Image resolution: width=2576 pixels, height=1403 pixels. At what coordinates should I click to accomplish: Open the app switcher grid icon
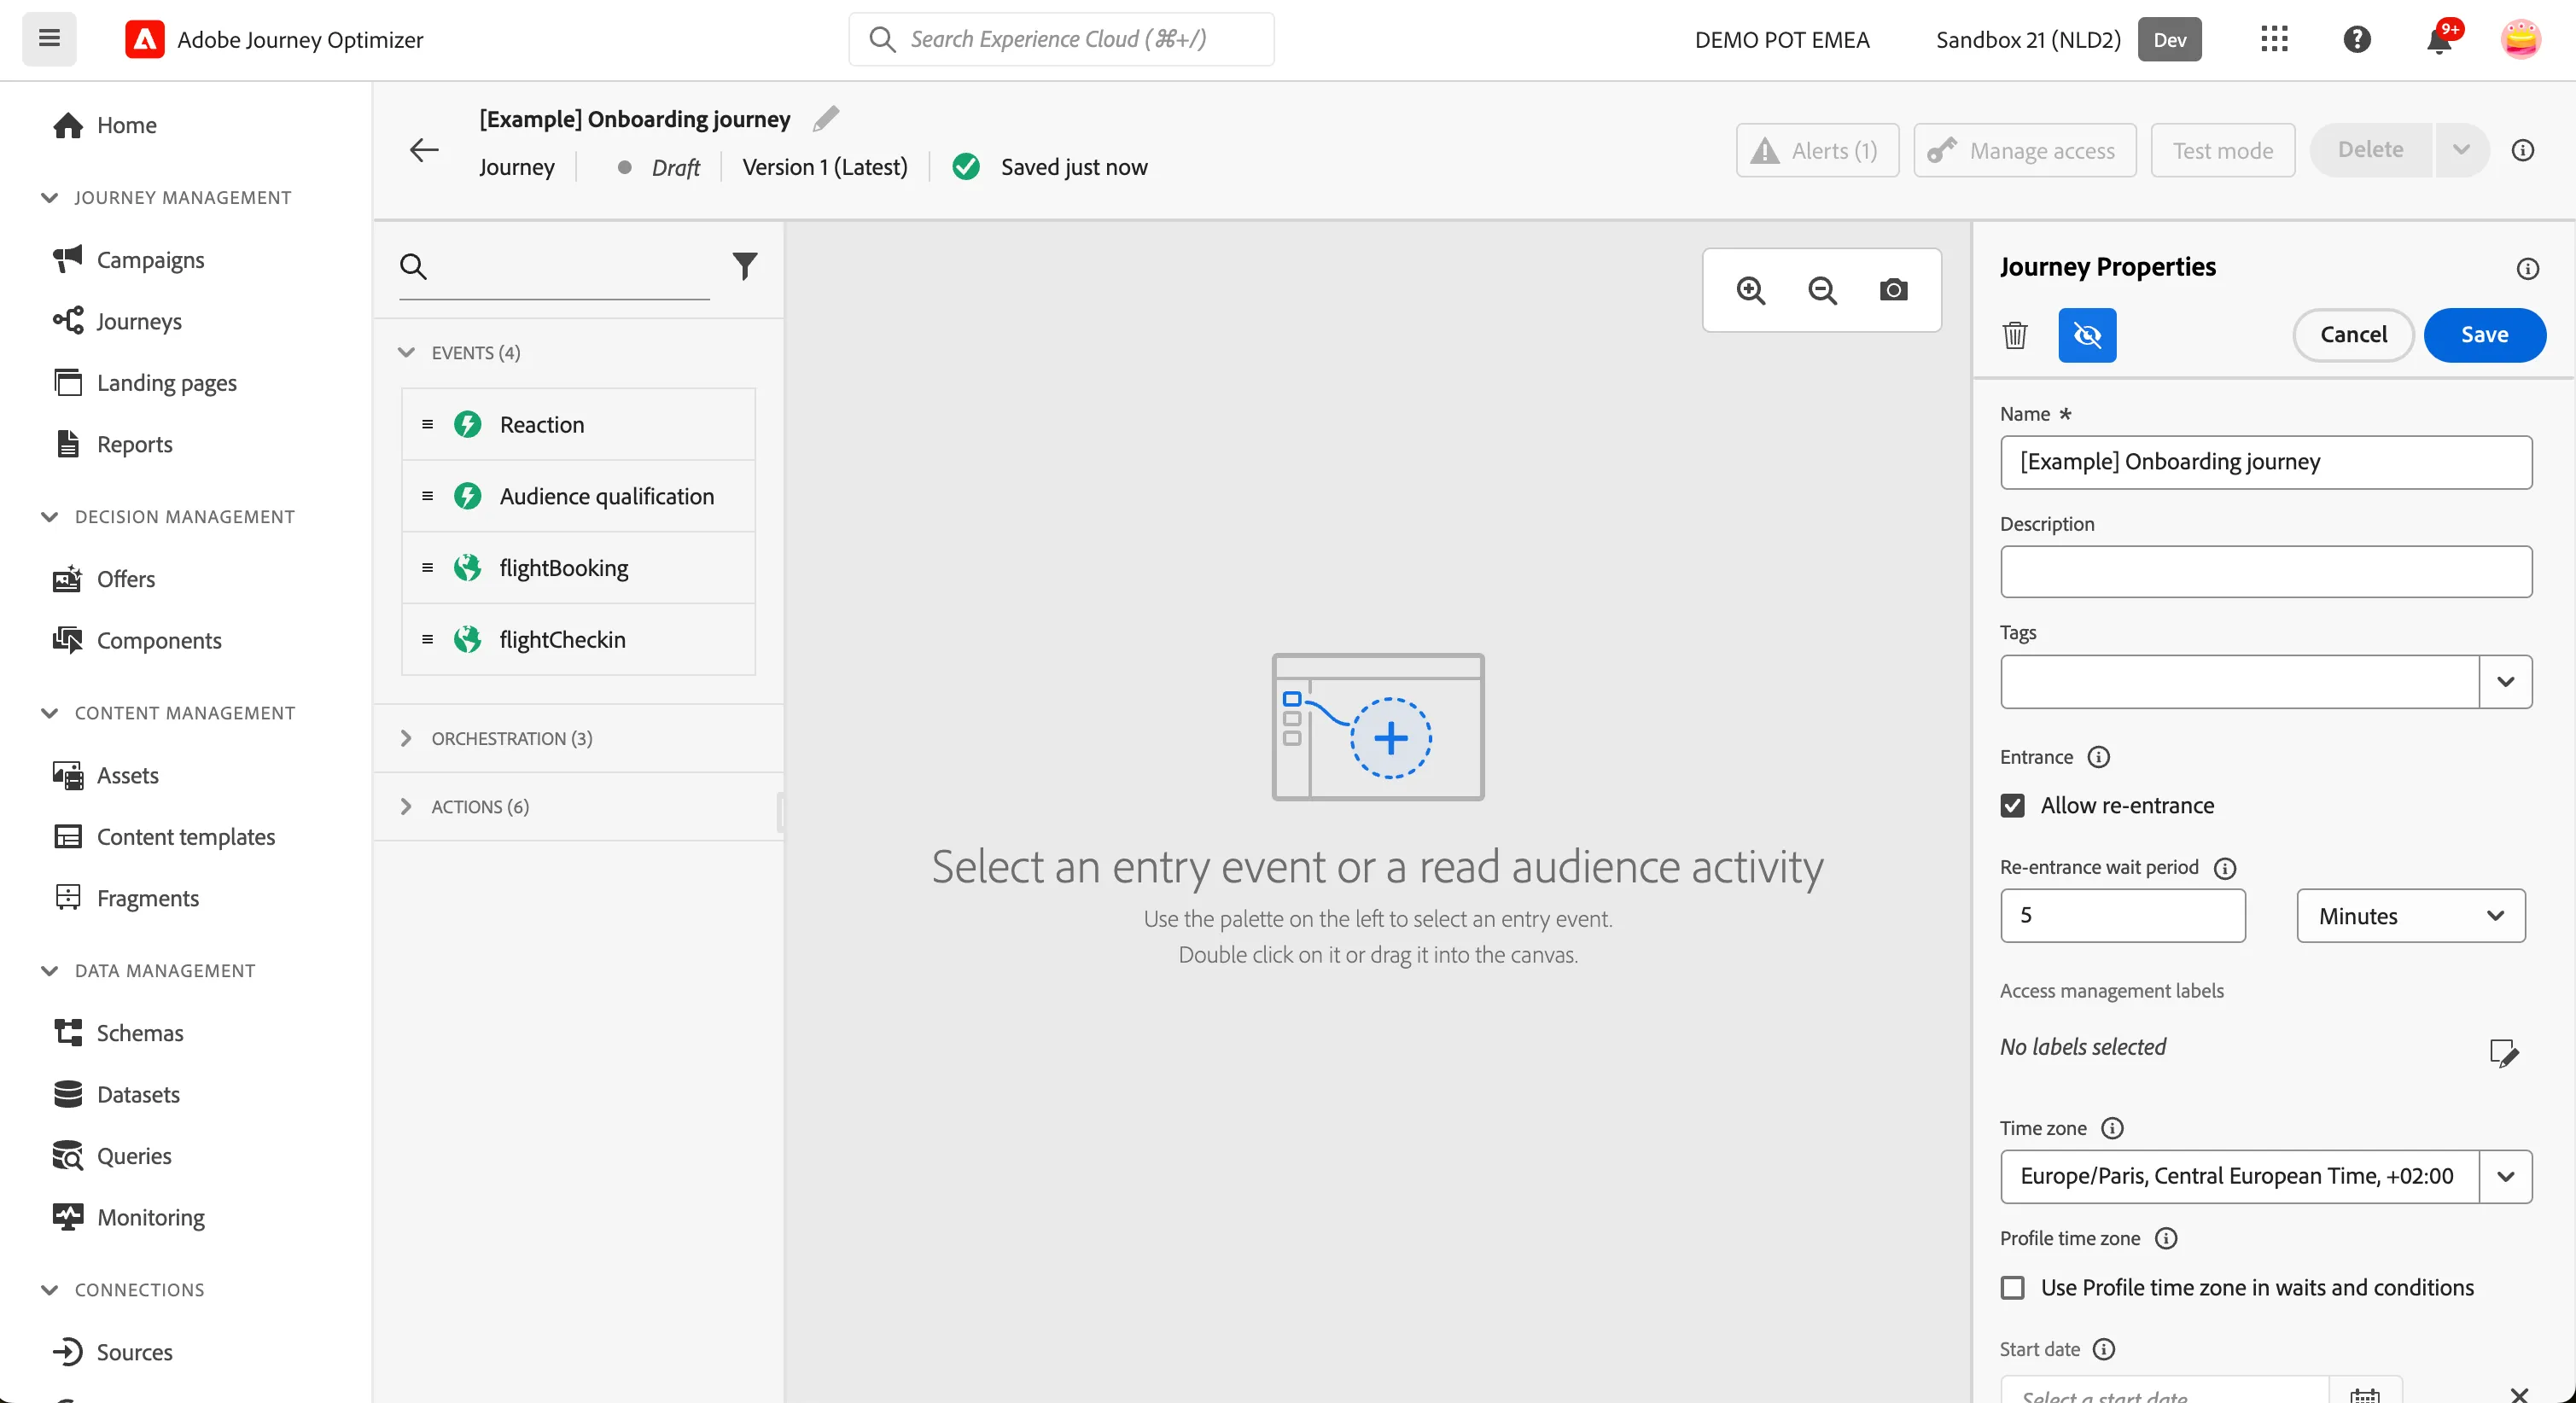(x=2274, y=39)
